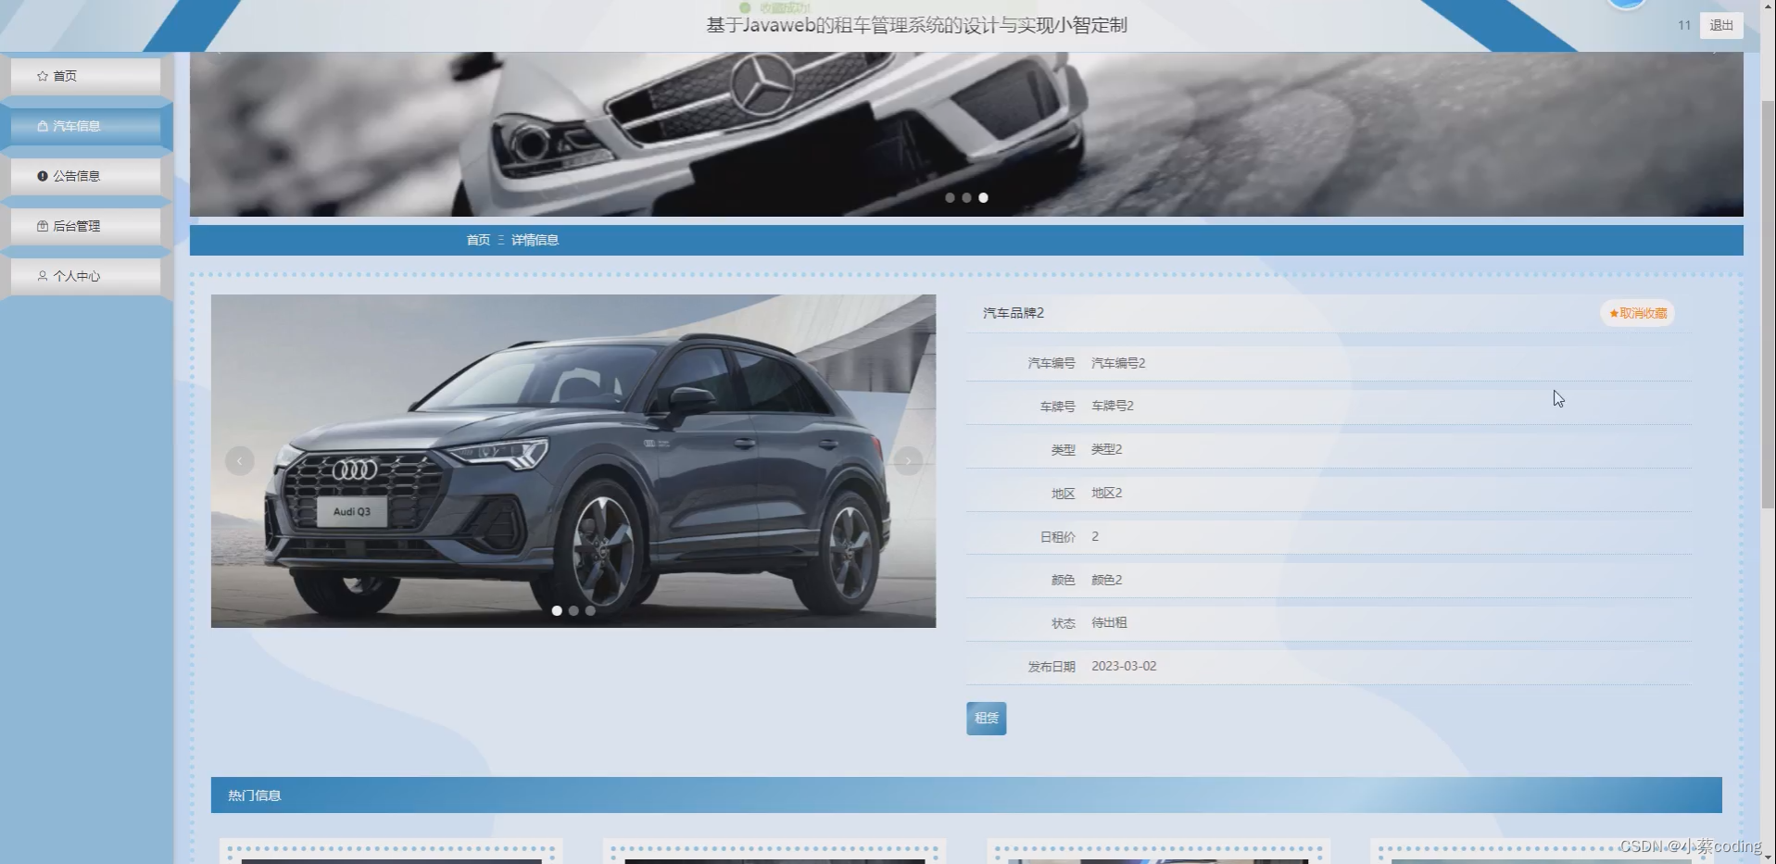Screen dimensions: 1776x864
Task: Click the 类型2 value
Action: [x=1106, y=449]
